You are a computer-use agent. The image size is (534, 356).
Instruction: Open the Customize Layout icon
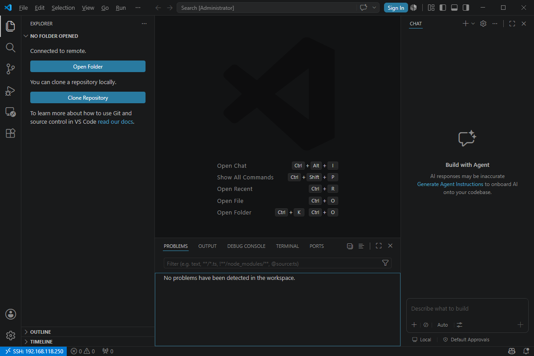tap(431, 8)
